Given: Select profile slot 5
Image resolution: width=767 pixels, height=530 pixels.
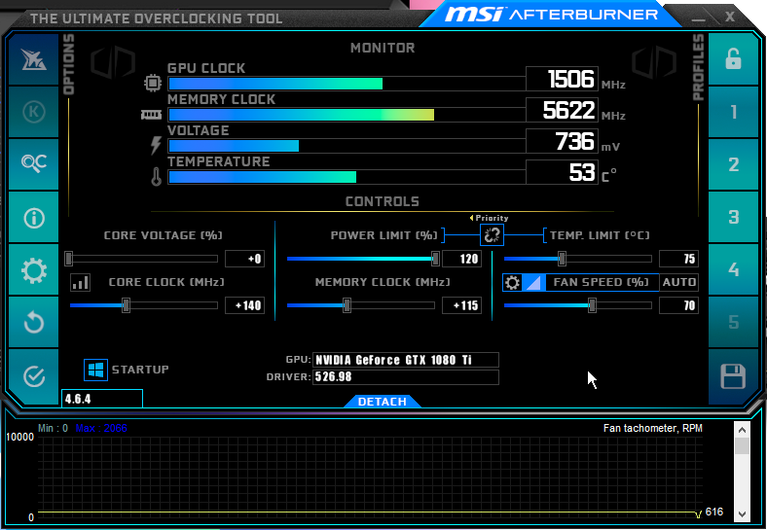Looking at the screenshot, I should point(733,322).
